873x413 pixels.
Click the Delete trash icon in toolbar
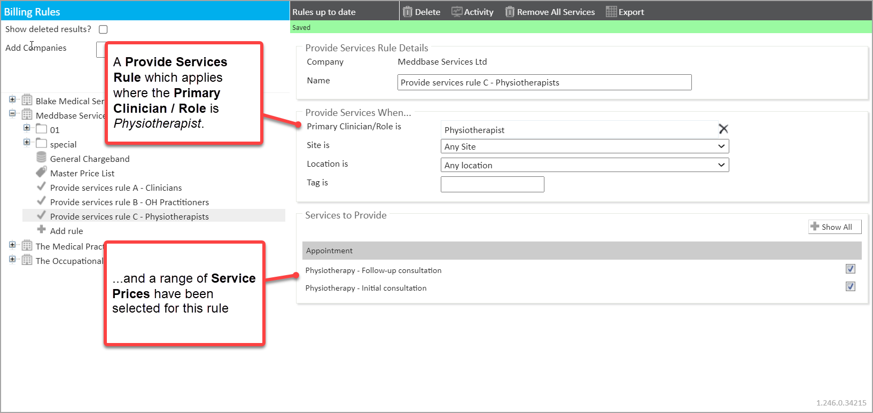[x=408, y=12]
